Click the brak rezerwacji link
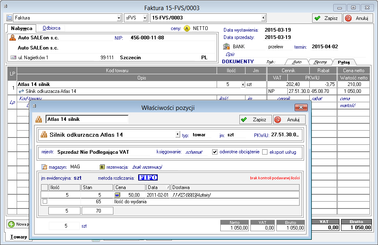378x245 pixels. (147, 167)
